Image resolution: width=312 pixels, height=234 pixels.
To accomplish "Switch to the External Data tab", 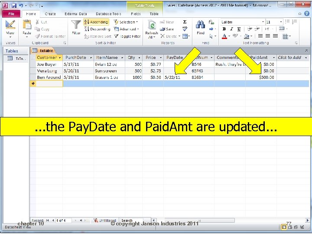I will point(75,14).
